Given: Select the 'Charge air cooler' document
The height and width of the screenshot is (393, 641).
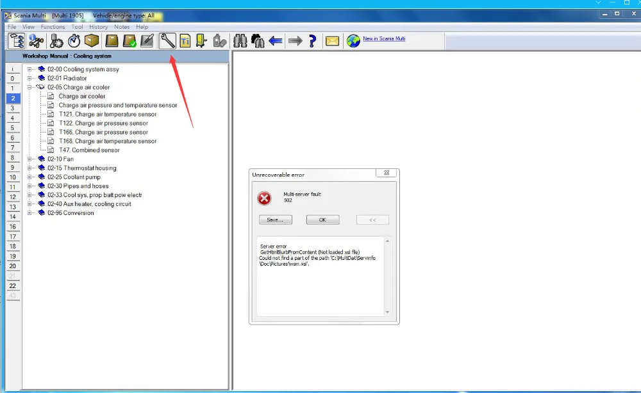Looking at the screenshot, I should click(x=82, y=96).
